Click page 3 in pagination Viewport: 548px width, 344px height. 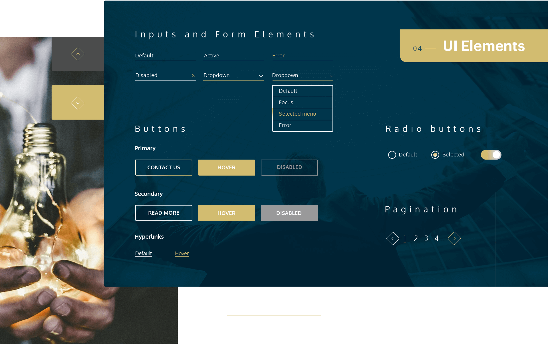(426, 238)
